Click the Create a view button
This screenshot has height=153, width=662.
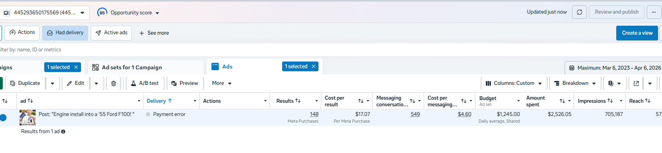pyautogui.click(x=637, y=33)
